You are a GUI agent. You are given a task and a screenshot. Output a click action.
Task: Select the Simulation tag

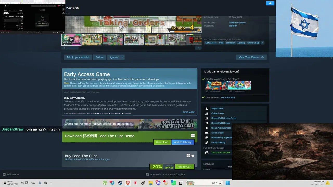click(x=230, y=43)
